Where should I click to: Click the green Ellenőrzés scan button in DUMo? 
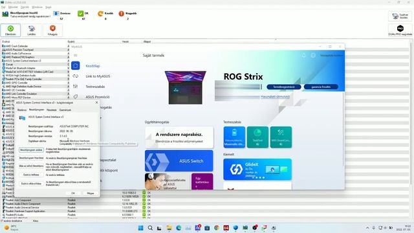click(x=10, y=30)
